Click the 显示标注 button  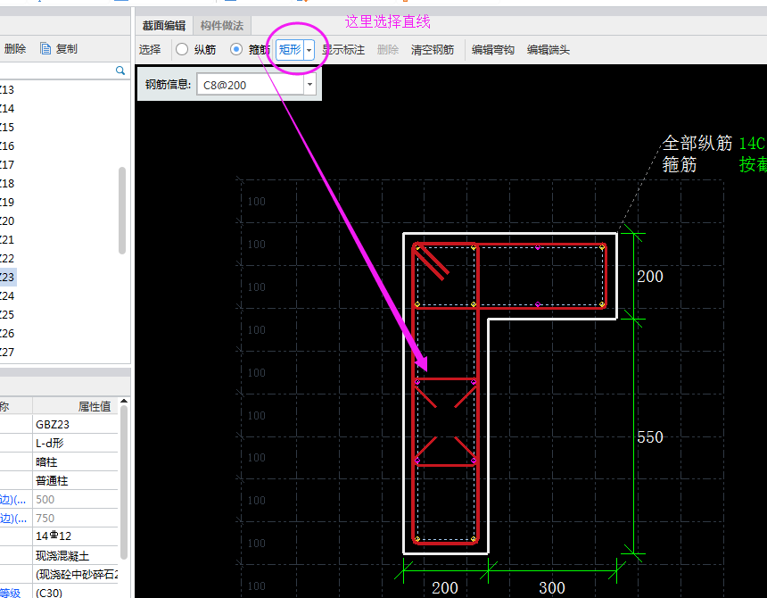coord(343,50)
